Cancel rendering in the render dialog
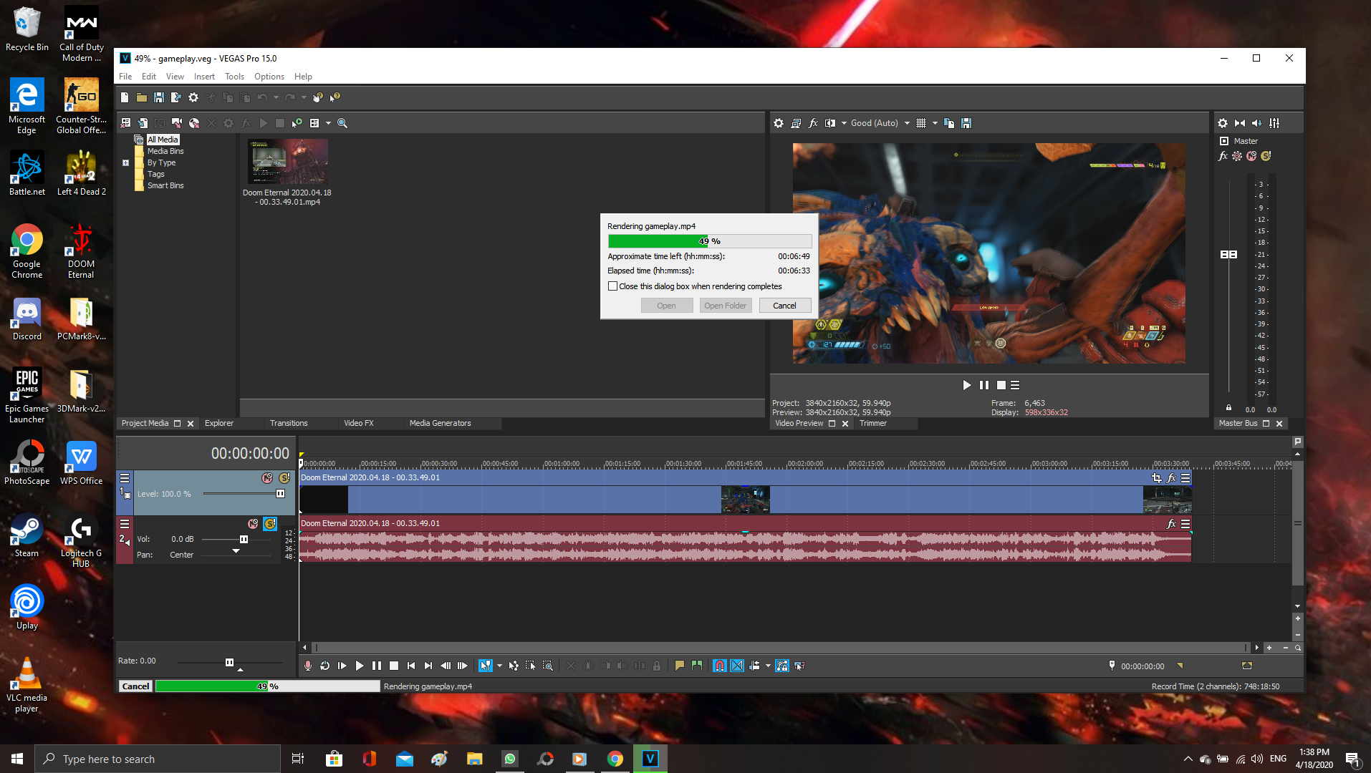Viewport: 1371px width, 773px height. tap(784, 306)
